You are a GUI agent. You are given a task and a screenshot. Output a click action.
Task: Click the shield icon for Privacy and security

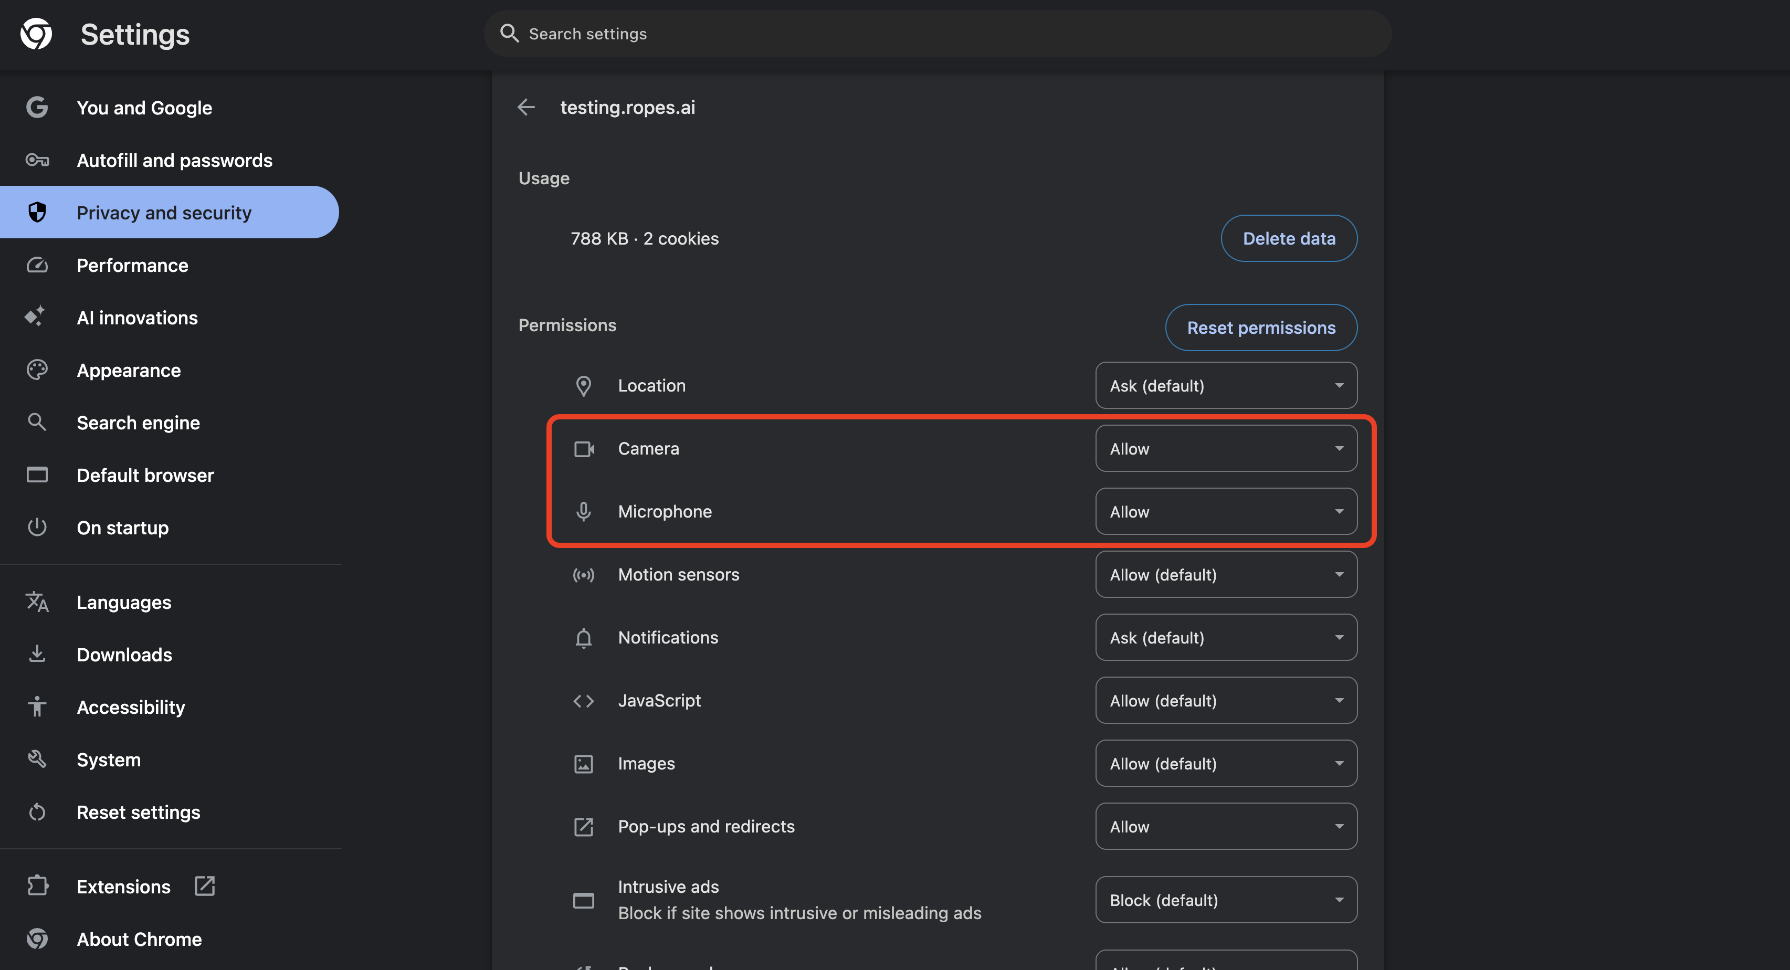37,212
